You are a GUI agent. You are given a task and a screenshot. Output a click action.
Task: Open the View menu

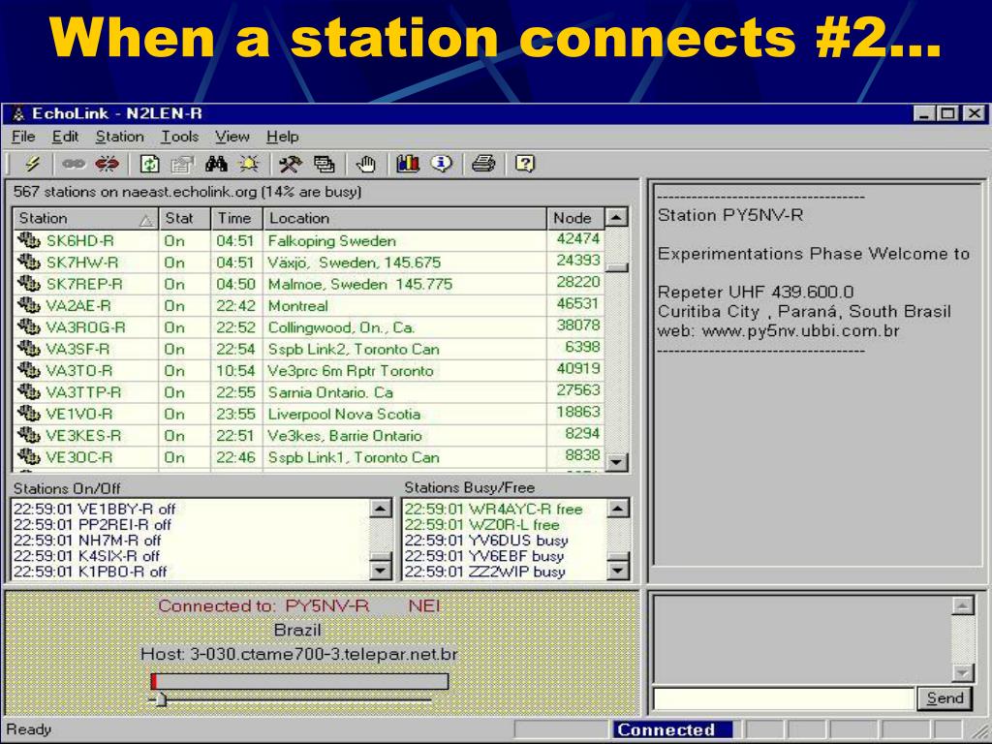coord(232,137)
